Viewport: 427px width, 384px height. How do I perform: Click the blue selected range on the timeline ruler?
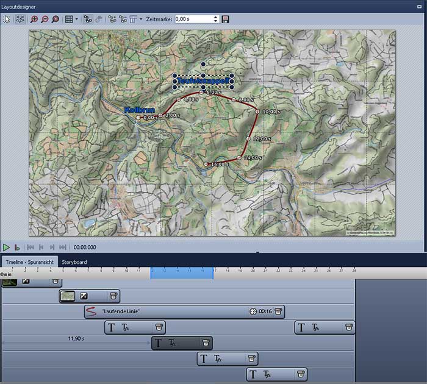pos(182,273)
